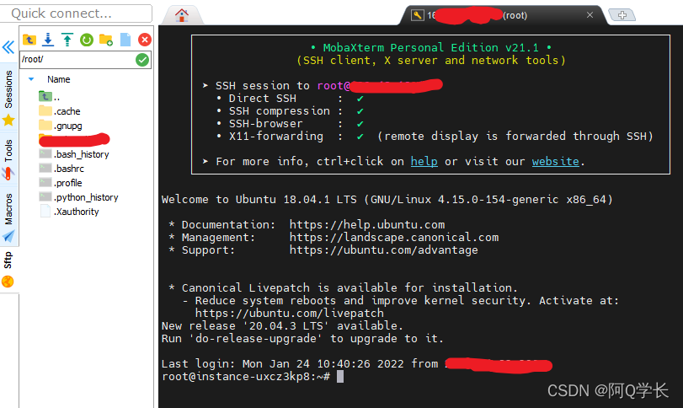This screenshot has width=683, height=408.
Task: Click the Swiss-knife icon on Tools tab
Action: pos(8,174)
